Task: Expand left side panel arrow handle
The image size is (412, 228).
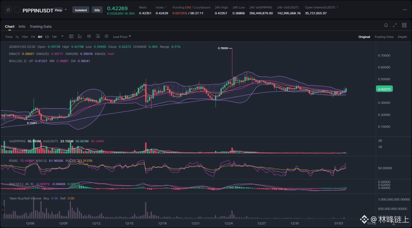Action: [3, 210]
